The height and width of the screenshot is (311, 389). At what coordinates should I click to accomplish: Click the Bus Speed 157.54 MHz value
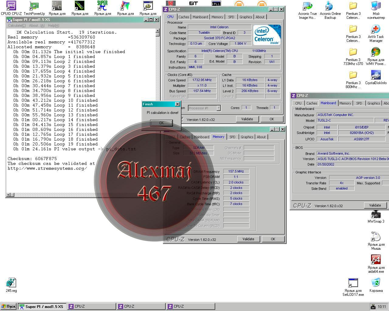(202, 91)
